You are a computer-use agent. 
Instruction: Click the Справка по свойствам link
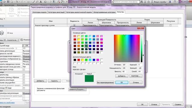pos(7,103)
